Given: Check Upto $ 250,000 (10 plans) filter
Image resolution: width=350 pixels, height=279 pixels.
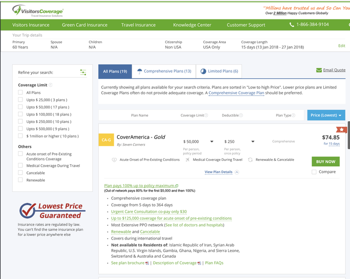Looking at the screenshot, I should click(20, 122).
